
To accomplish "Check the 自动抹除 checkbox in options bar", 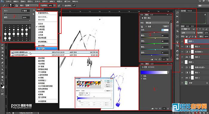I will click(63, 6).
